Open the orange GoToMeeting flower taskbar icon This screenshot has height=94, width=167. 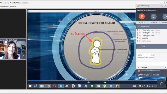click(117, 86)
